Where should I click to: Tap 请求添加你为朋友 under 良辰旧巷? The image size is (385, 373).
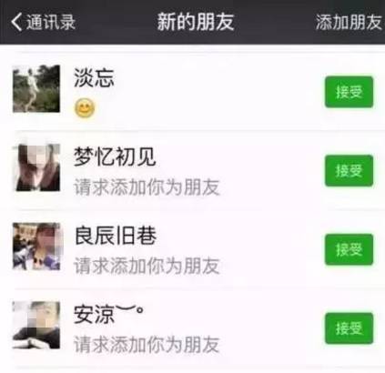tap(147, 266)
